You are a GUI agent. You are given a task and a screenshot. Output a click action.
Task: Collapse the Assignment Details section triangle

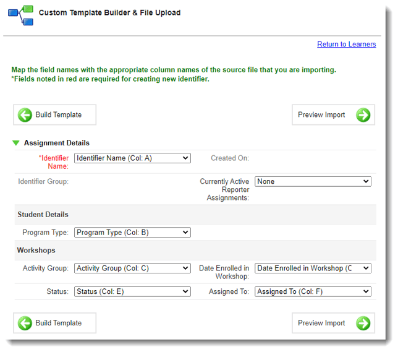(x=16, y=143)
